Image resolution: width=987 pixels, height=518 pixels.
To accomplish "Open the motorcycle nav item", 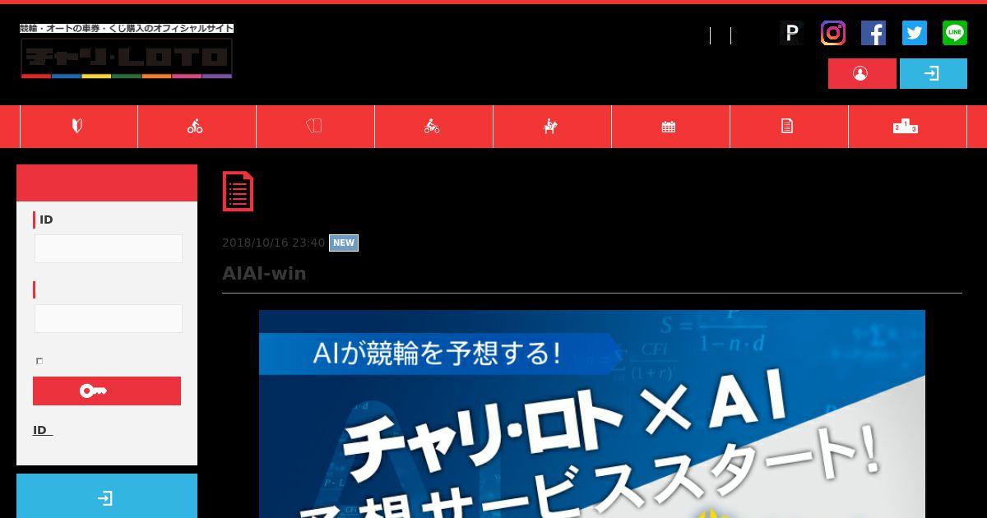I will (x=434, y=127).
